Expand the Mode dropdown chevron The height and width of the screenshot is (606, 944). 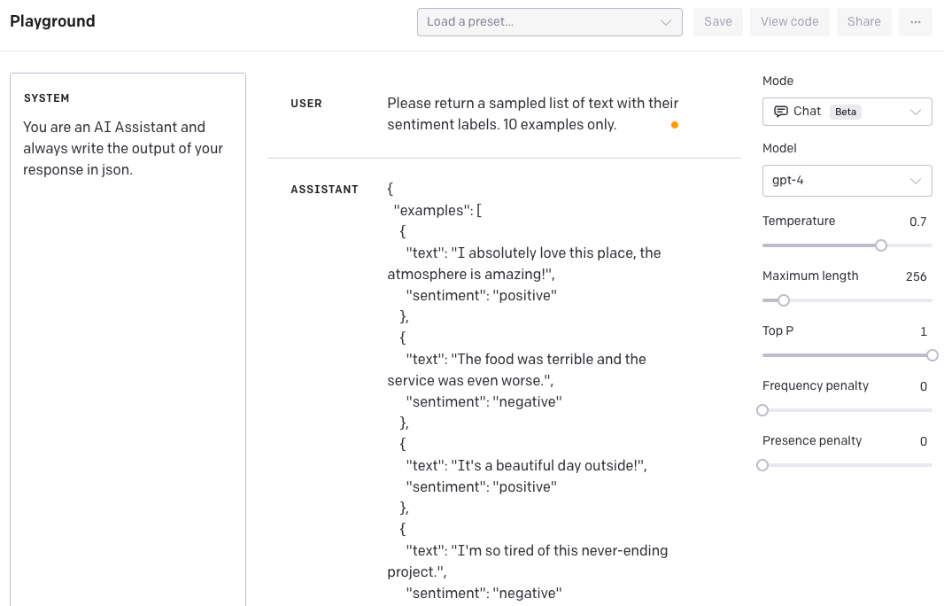pyautogui.click(x=916, y=112)
